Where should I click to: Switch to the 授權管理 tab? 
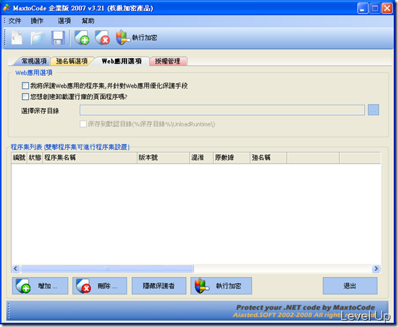coord(168,61)
